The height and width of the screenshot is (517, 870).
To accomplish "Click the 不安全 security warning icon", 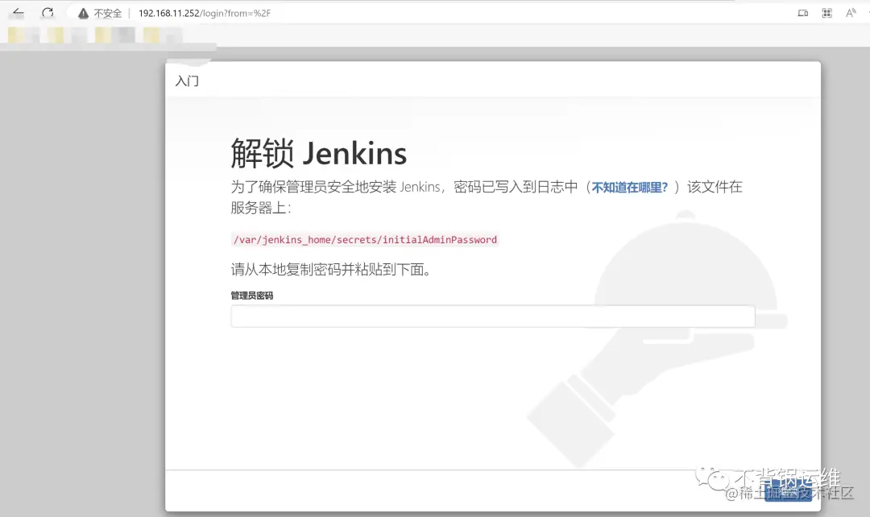I will point(82,12).
